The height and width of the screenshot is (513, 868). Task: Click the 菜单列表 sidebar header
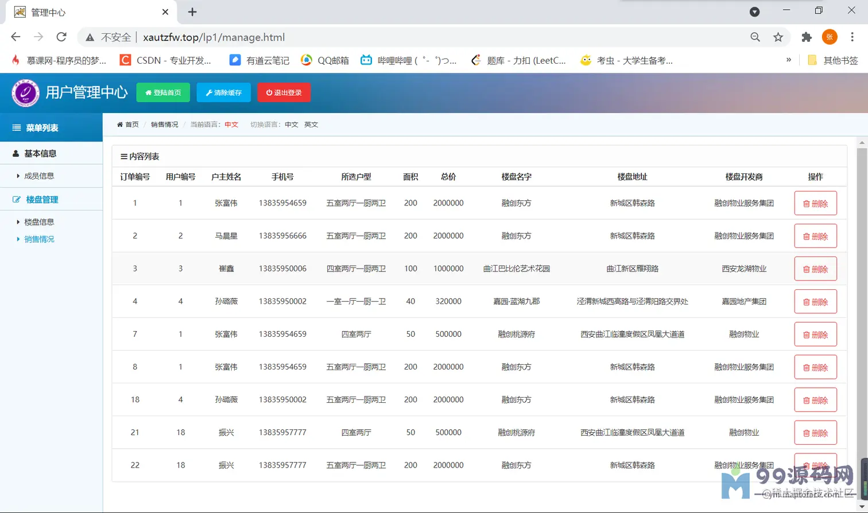click(51, 127)
